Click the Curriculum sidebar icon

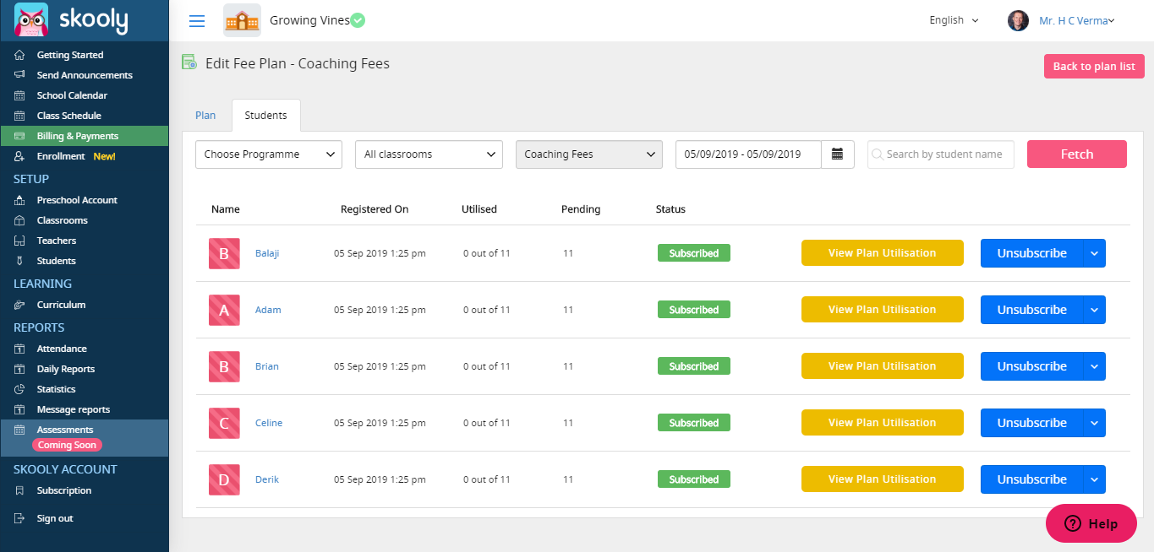[19, 305]
